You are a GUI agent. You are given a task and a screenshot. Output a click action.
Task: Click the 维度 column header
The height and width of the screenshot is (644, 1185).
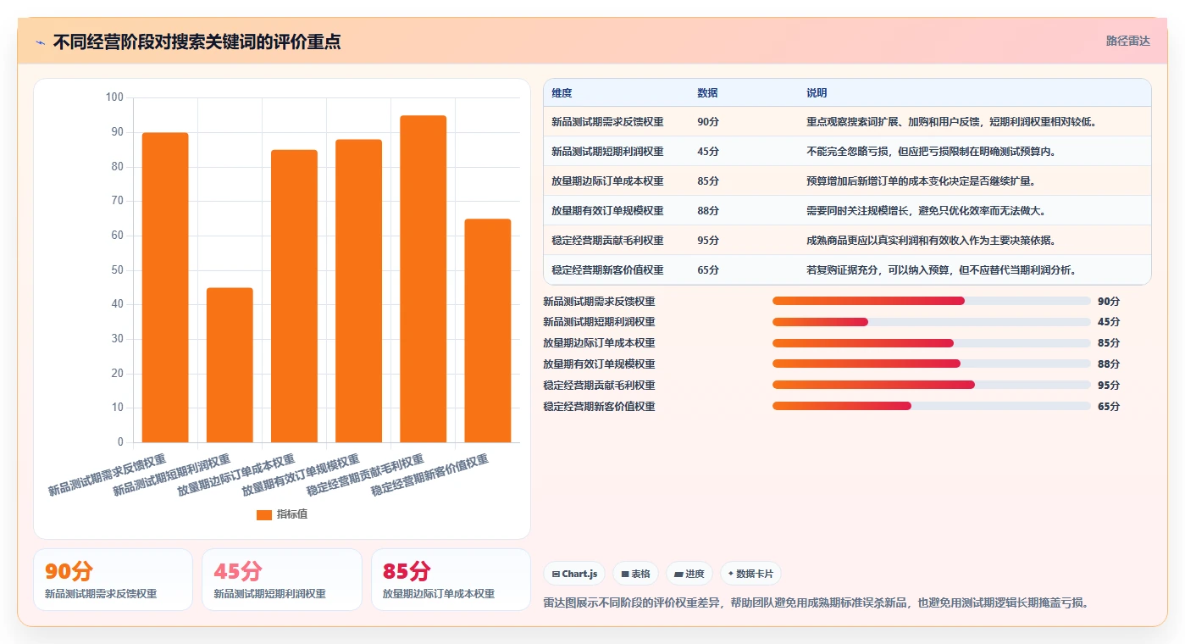pos(562,93)
